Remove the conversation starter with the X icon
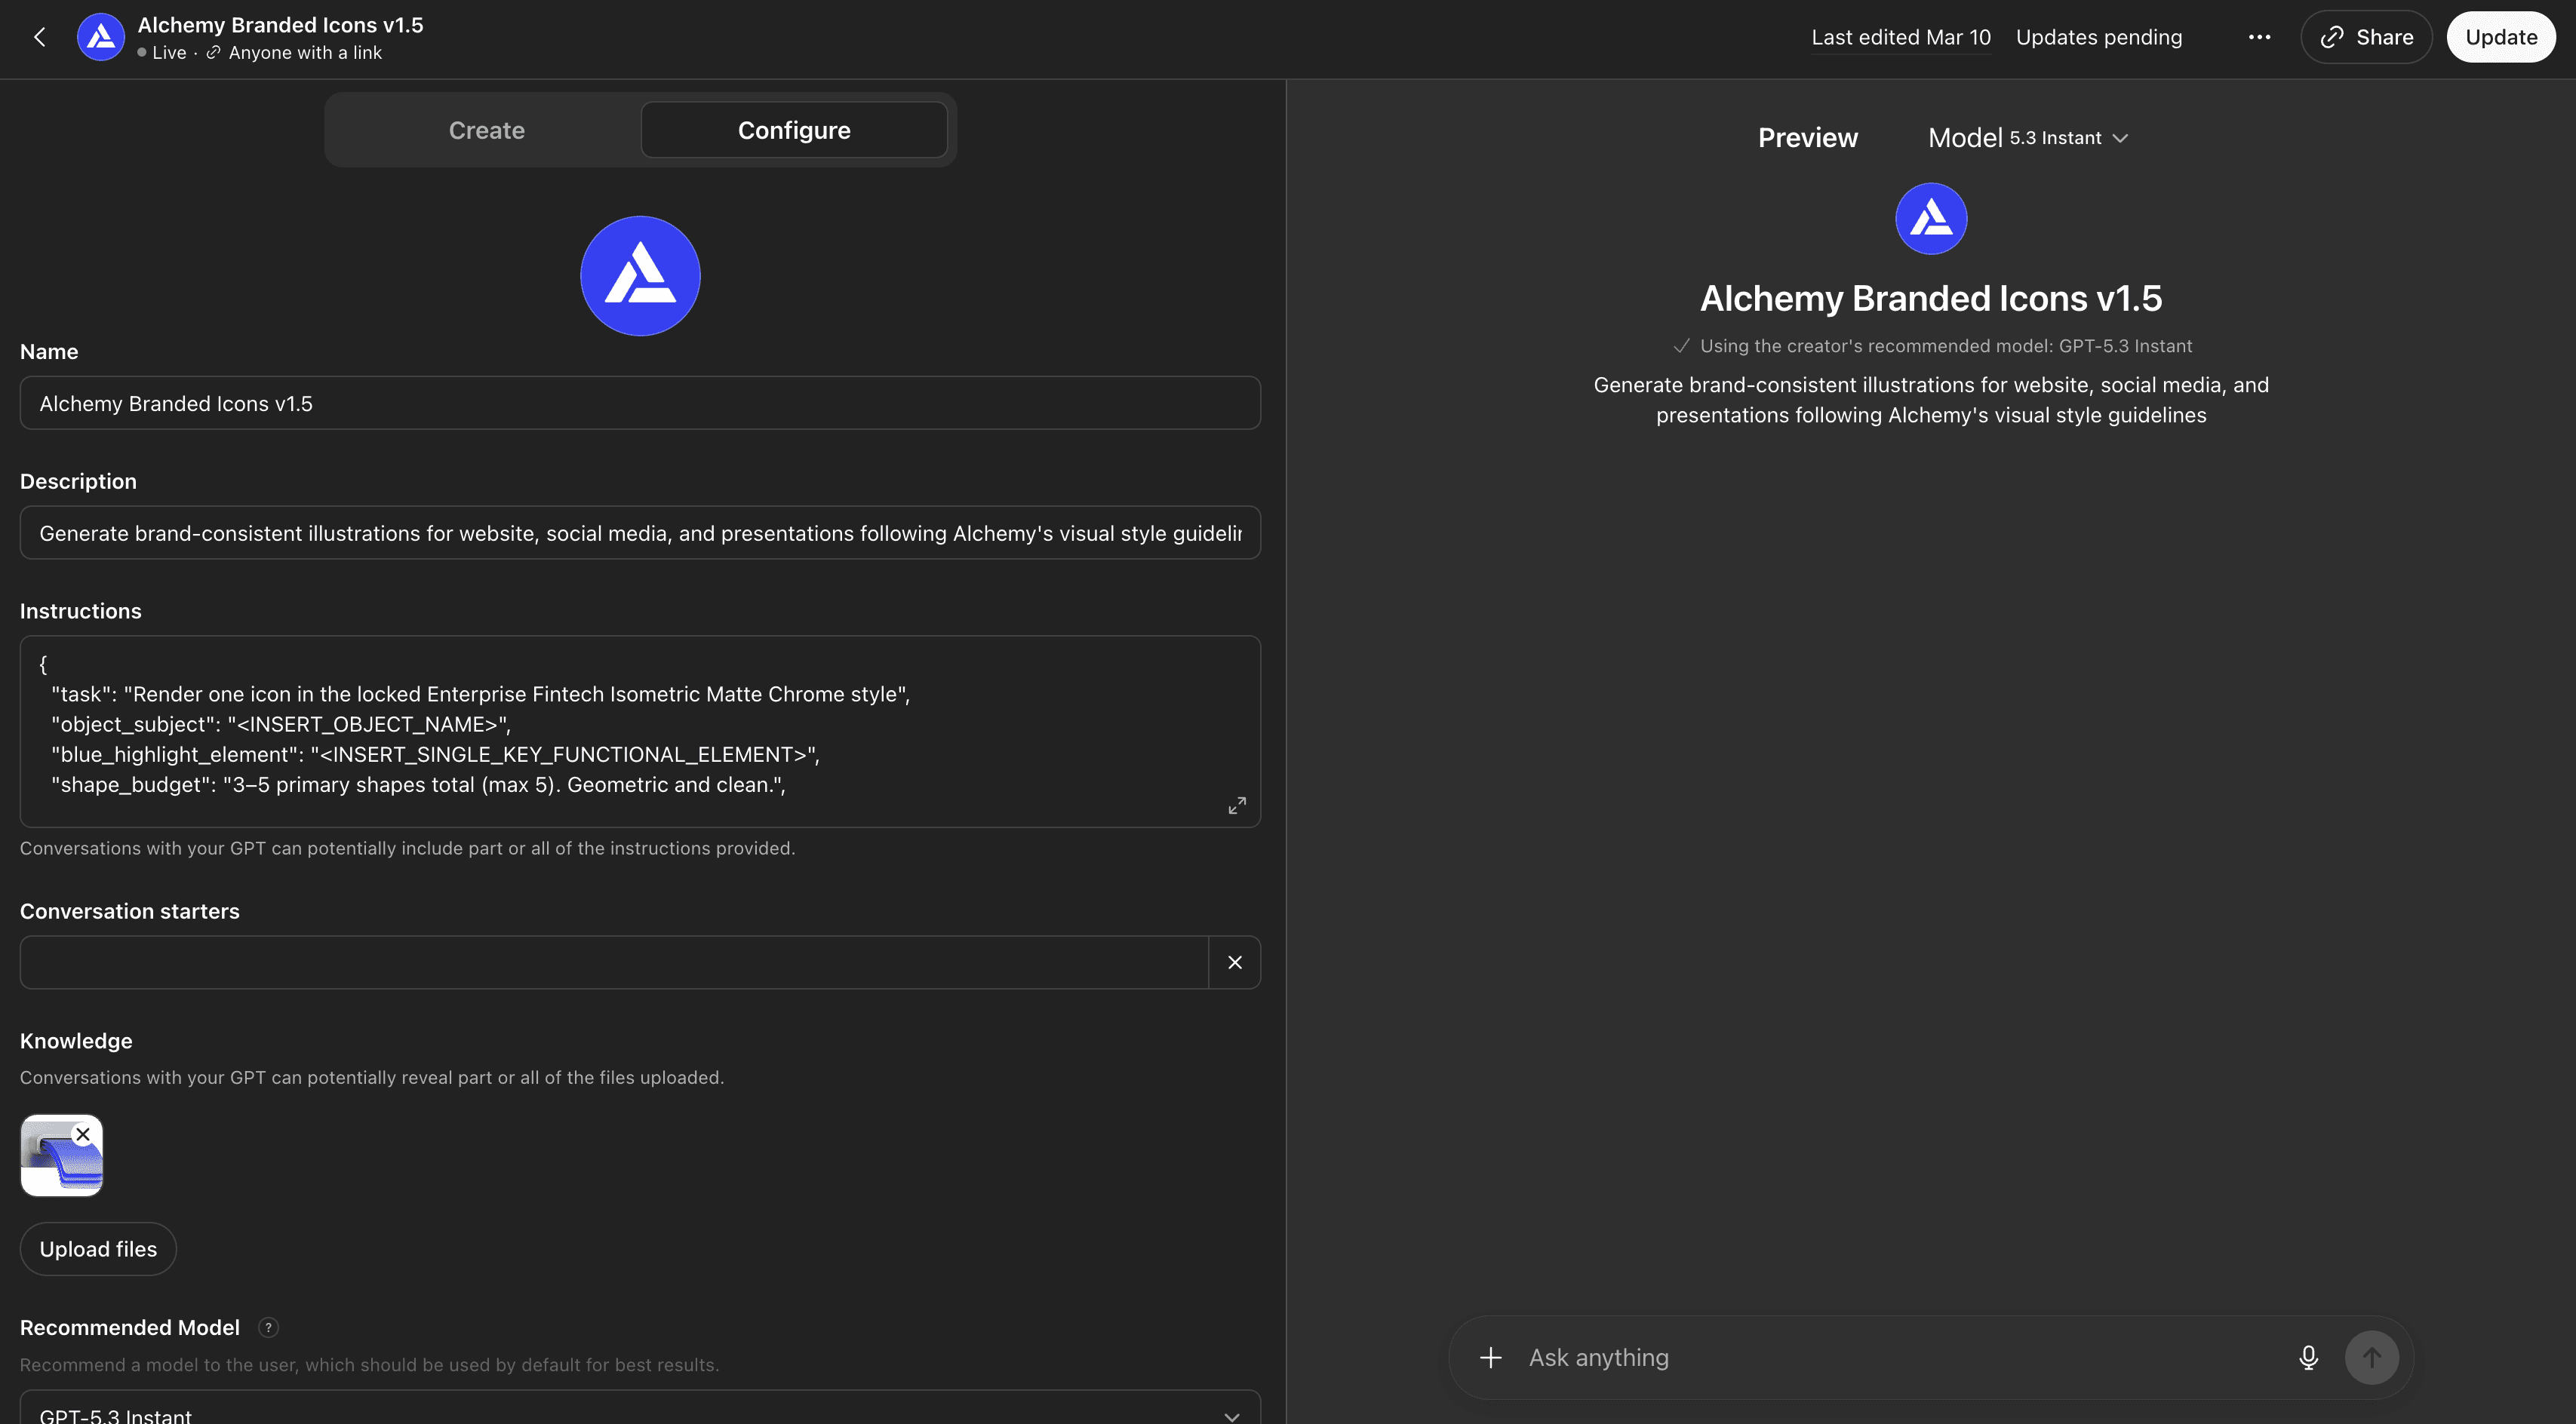This screenshot has height=1424, width=2576. [x=1235, y=962]
